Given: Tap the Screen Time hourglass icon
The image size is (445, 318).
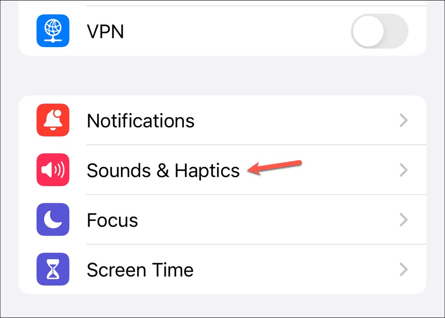Looking at the screenshot, I should (53, 269).
